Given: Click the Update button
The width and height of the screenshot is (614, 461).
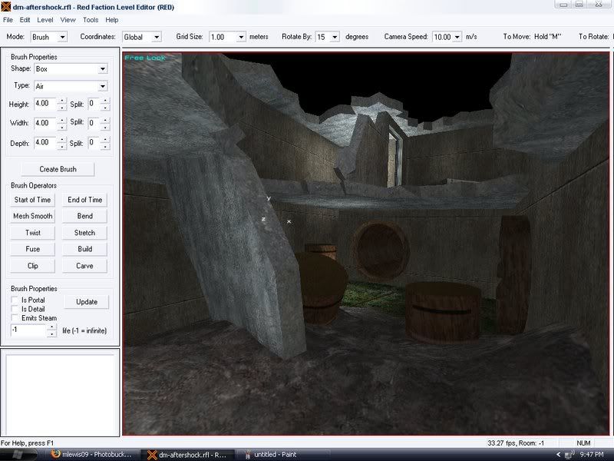Looking at the screenshot, I should (87, 302).
